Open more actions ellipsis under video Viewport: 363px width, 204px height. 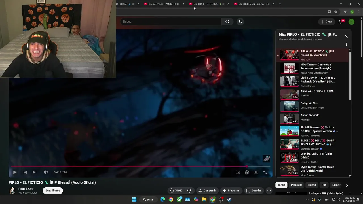[269, 190]
